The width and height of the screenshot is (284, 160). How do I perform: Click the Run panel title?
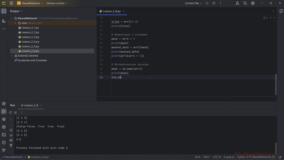tap(13, 105)
